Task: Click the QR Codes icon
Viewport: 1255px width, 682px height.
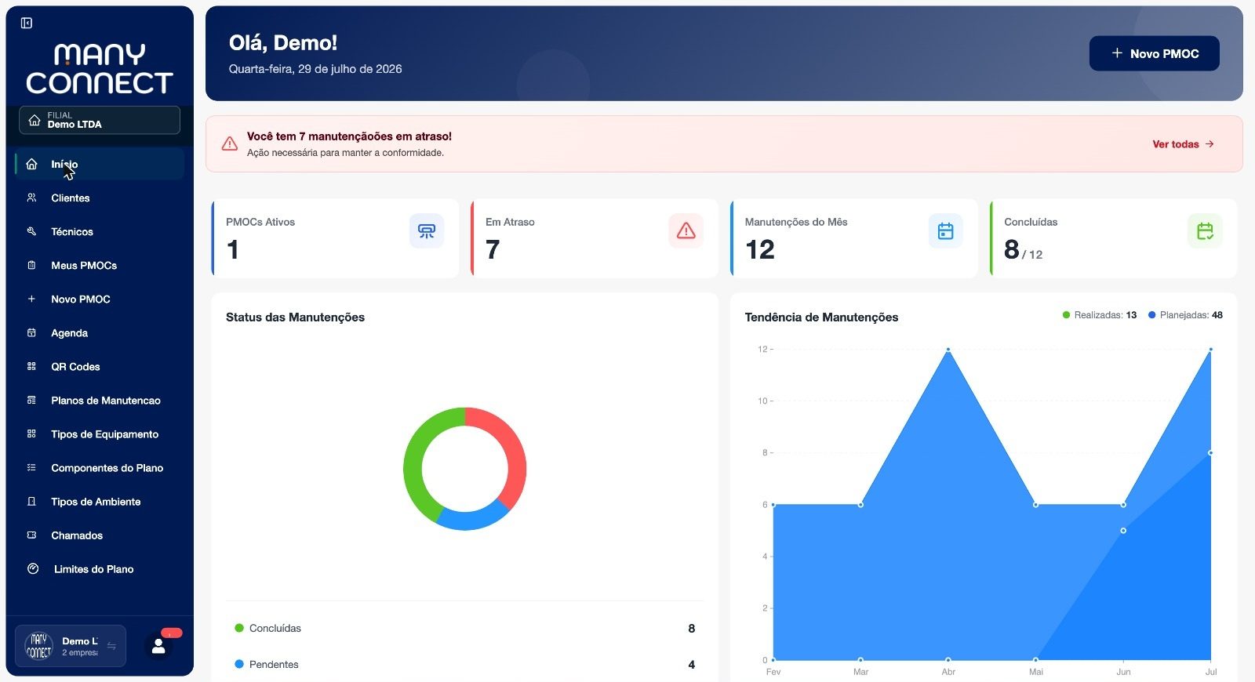Action: point(31,366)
